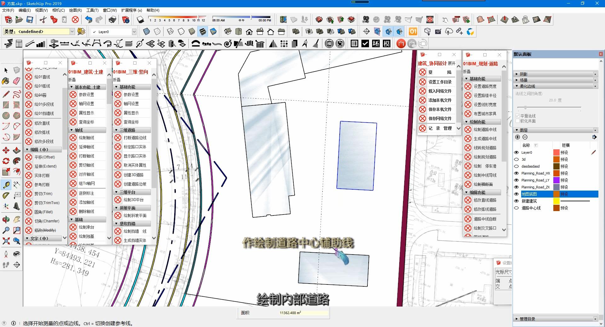Screen dimensions: 605x327
Task: Select the Polygon tool
Action: point(17,115)
